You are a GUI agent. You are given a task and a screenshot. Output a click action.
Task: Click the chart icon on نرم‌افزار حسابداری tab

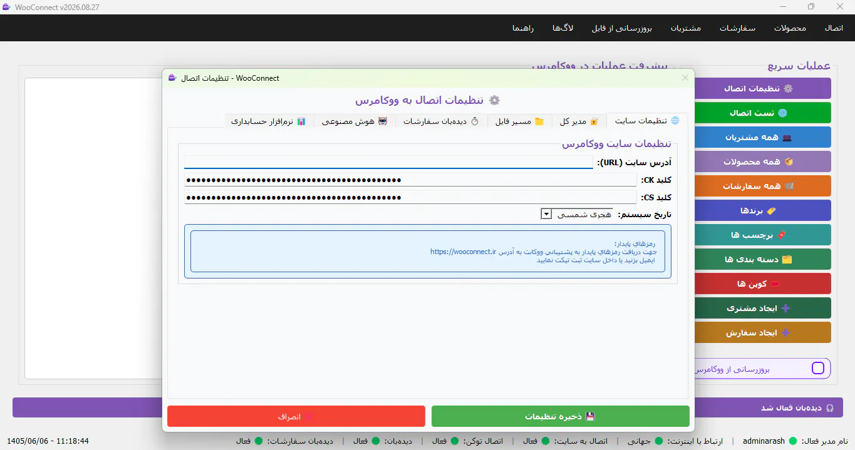[x=301, y=121]
